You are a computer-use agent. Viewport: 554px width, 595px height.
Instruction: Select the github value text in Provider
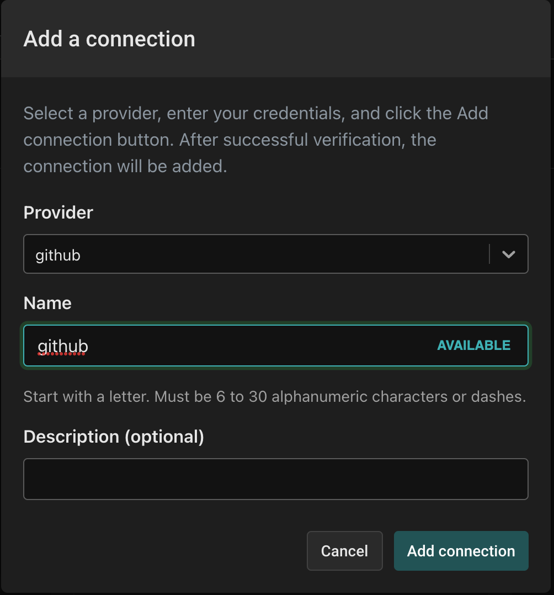click(58, 256)
